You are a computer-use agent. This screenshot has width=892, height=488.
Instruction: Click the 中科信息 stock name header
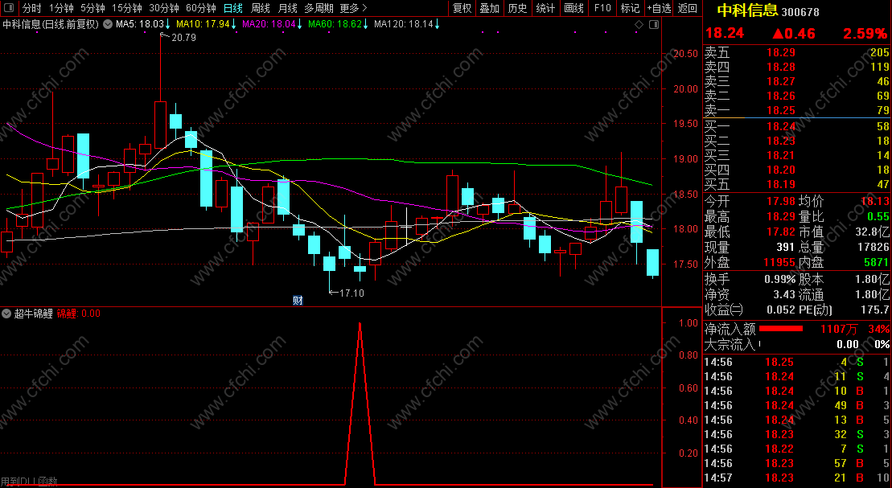click(x=747, y=10)
